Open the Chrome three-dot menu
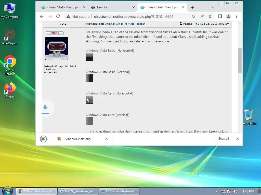The image size is (261, 195). click(237, 16)
